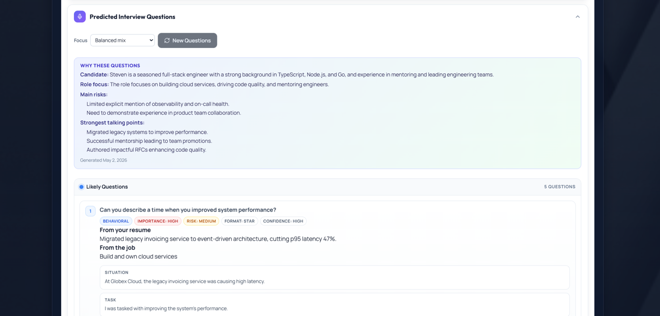Screen dimensions: 660x316
Task: Click the RISK: MEDIUM tag
Action: coord(201,221)
